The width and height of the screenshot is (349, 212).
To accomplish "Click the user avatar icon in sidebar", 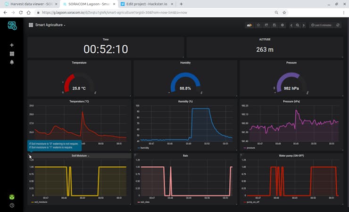I will (x=12, y=197).
